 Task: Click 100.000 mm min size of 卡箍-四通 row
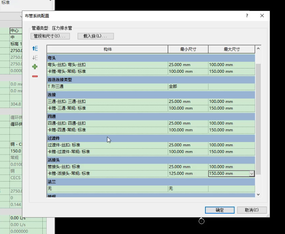pos(188,130)
